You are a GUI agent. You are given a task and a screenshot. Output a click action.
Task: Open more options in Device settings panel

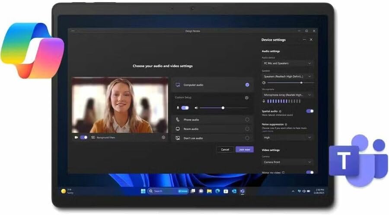click(x=304, y=40)
